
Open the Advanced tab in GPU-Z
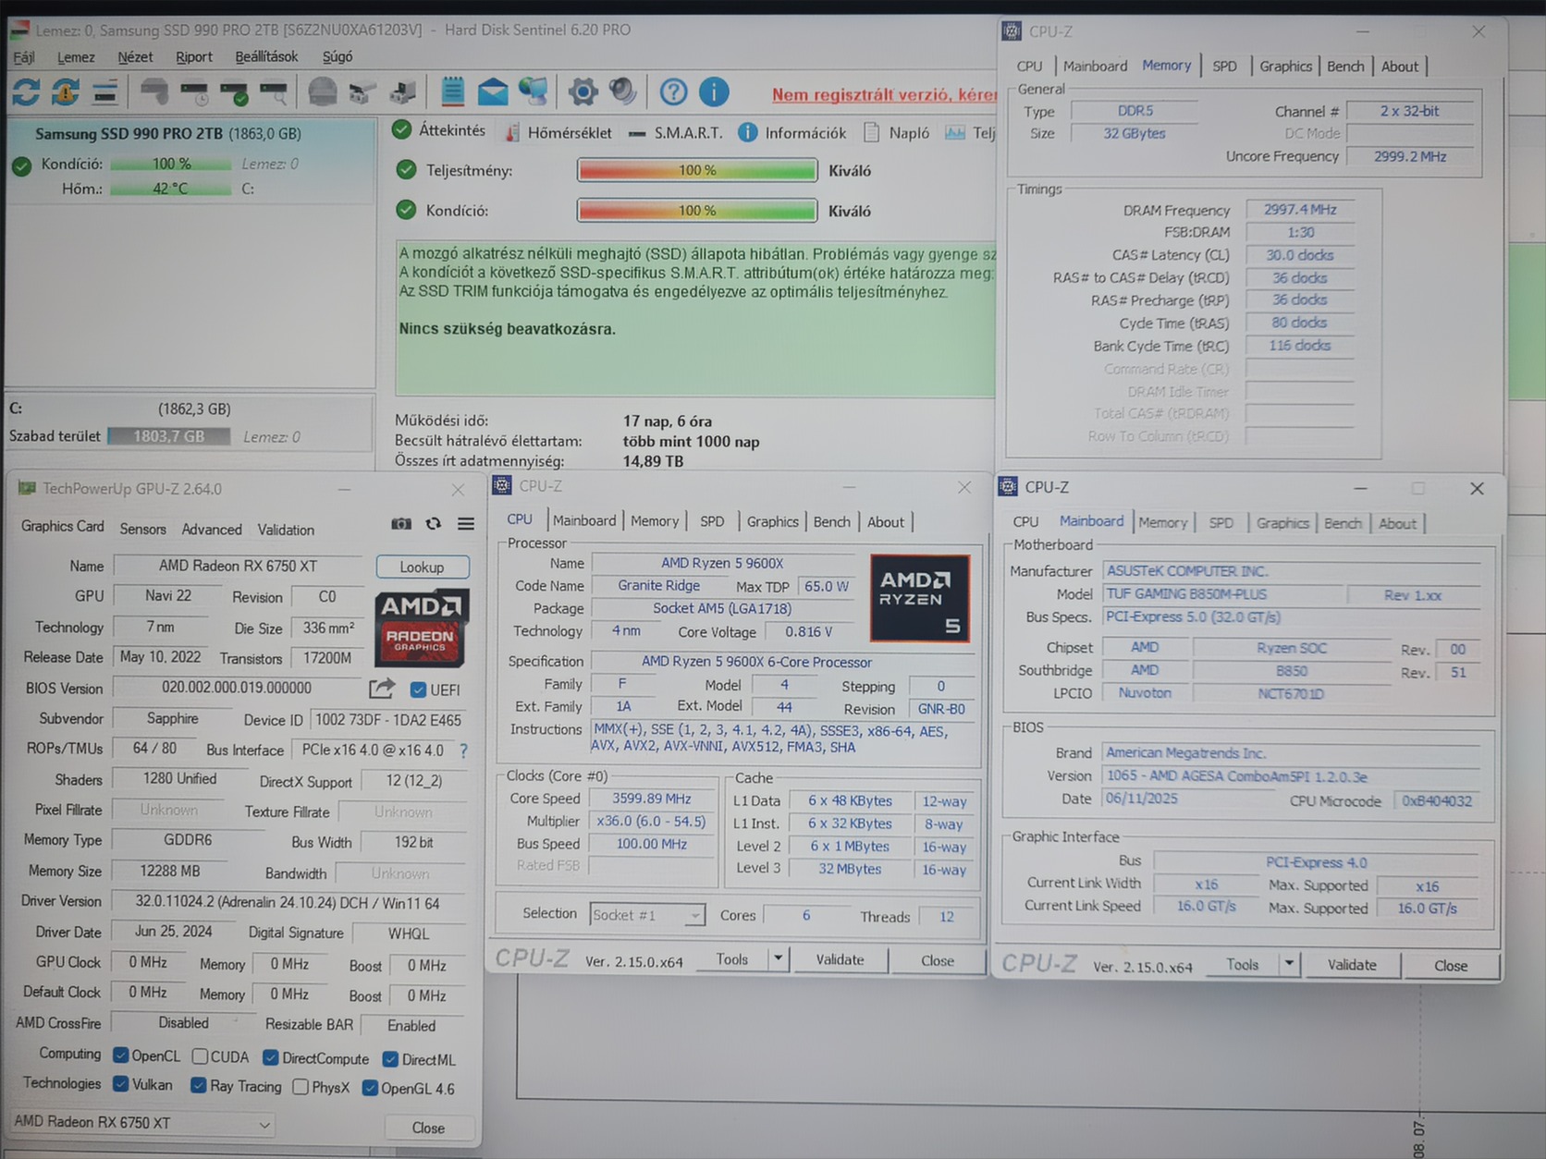coord(212,530)
